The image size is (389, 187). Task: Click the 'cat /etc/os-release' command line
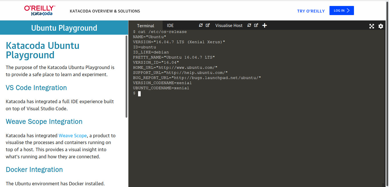[160, 32]
